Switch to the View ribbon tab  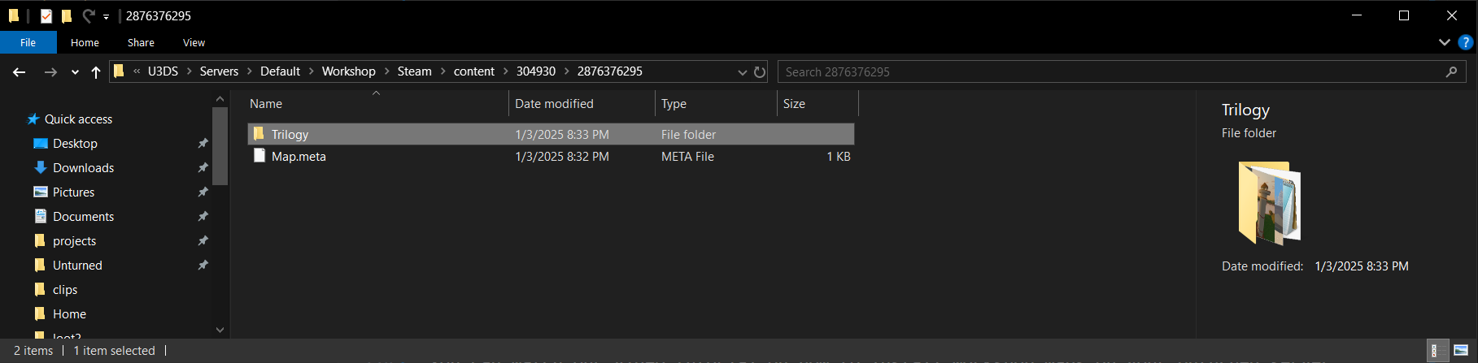pos(194,43)
